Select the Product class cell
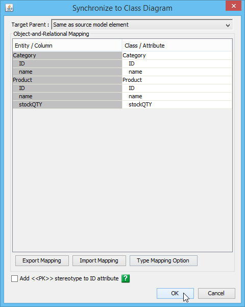 click(177, 80)
